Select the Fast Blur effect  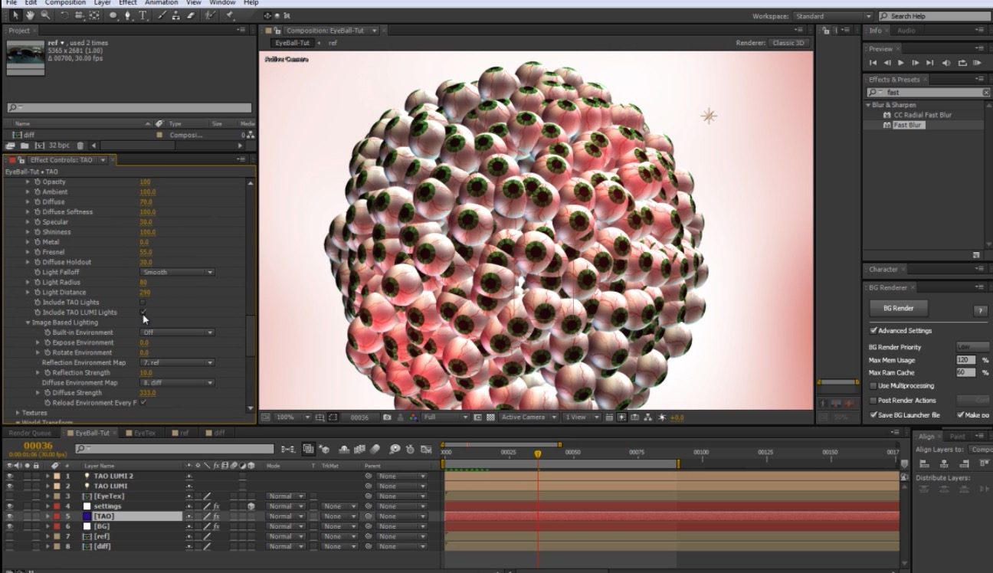pos(908,125)
